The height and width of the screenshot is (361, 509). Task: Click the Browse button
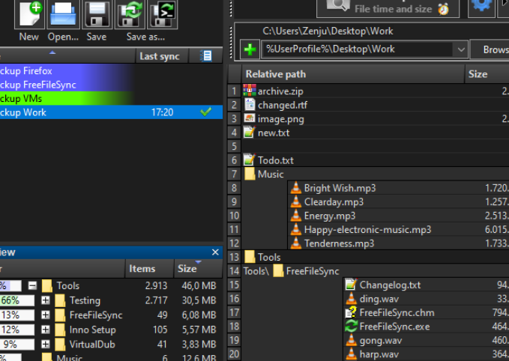(x=490, y=49)
